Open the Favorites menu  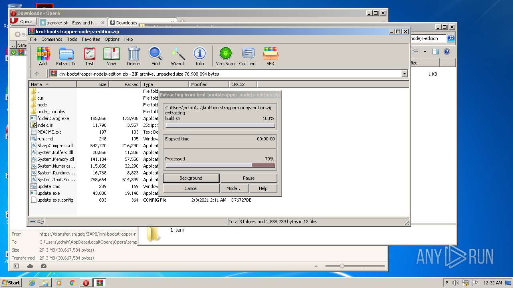coord(91,39)
